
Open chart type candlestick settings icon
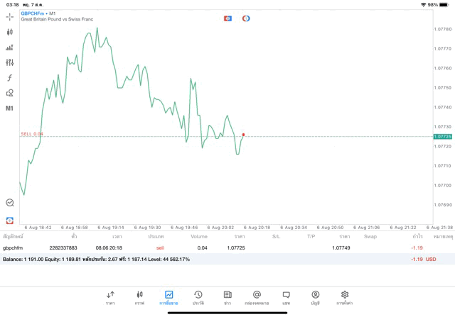click(9, 32)
